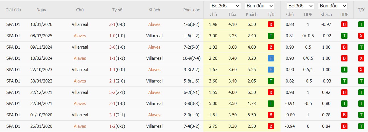
Task: Click green T badge in 22/10/2023 row HDP column
Action: [344, 70]
